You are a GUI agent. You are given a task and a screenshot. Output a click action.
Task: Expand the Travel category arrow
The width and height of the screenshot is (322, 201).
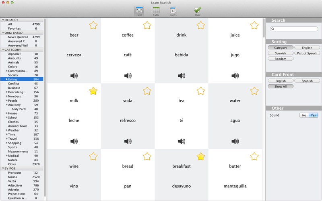pos(6,139)
